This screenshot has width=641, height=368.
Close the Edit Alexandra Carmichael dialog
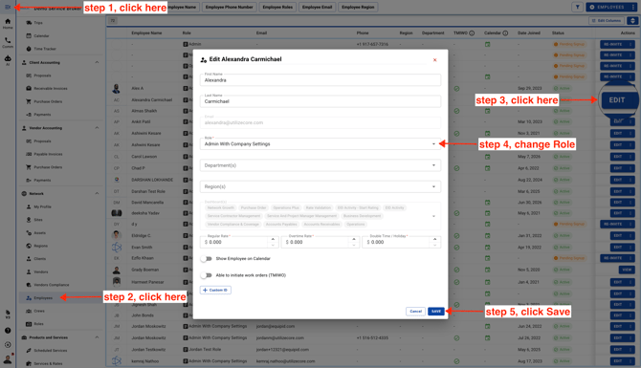[x=434, y=60]
